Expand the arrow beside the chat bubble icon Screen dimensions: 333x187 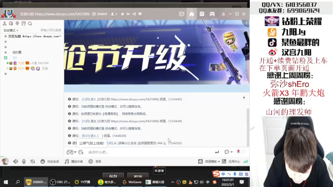click(x=231, y=152)
